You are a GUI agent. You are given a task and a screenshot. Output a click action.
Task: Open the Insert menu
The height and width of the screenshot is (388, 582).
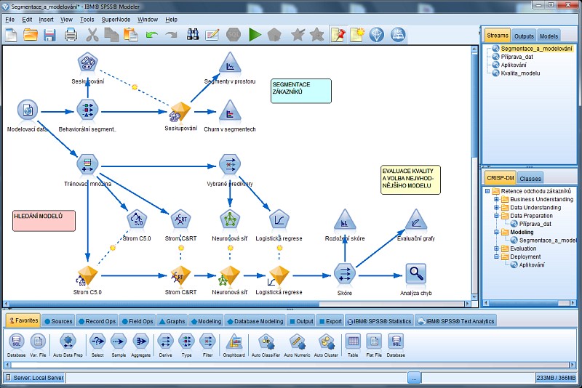pos(46,20)
